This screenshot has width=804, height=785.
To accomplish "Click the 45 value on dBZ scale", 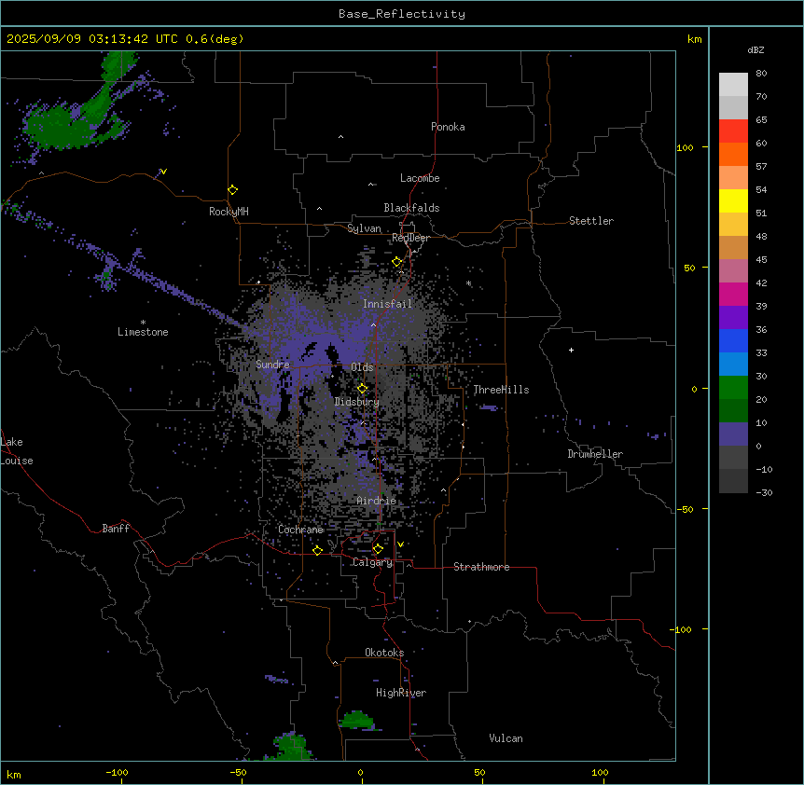I will pyautogui.click(x=761, y=260).
